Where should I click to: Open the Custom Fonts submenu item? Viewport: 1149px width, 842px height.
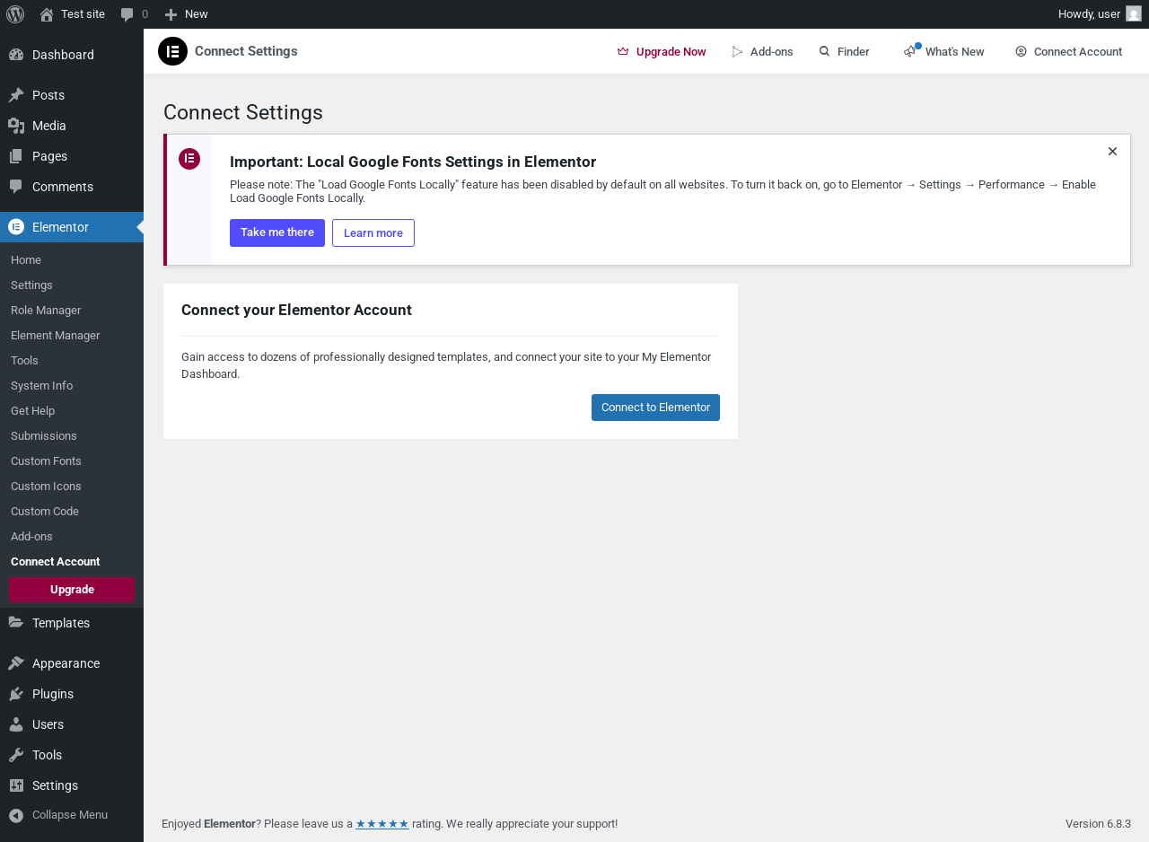click(x=46, y=461)
